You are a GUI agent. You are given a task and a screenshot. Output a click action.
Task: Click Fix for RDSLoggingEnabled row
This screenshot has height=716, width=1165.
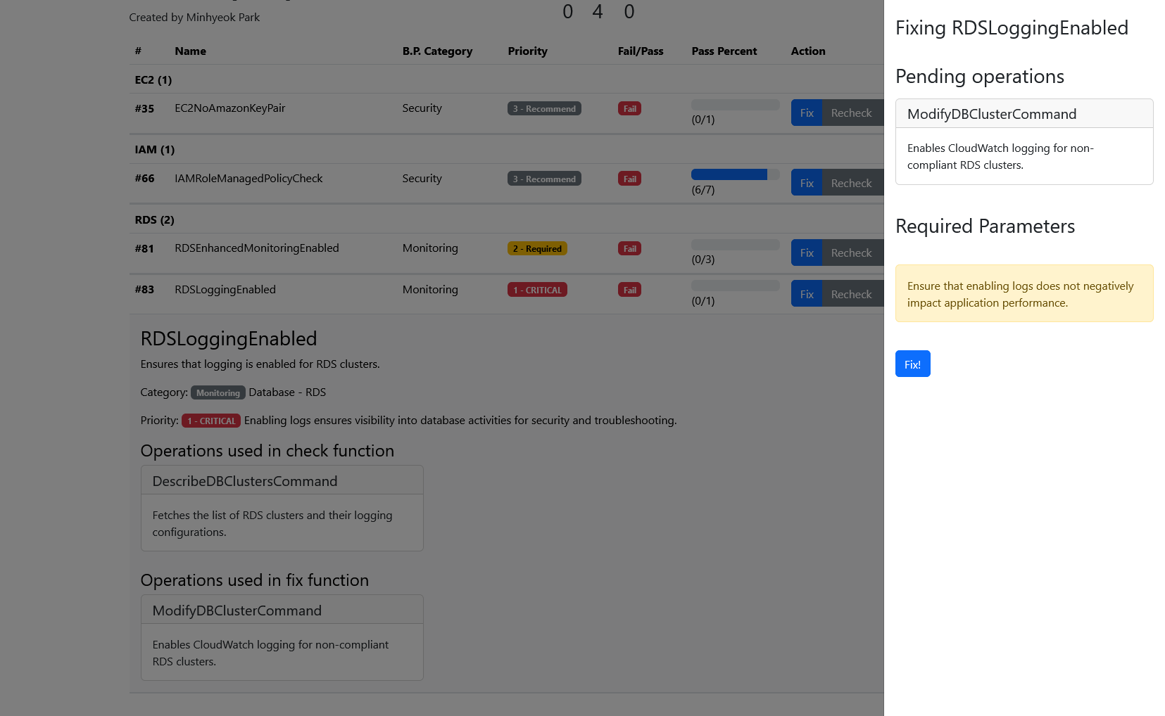(807, 294)
